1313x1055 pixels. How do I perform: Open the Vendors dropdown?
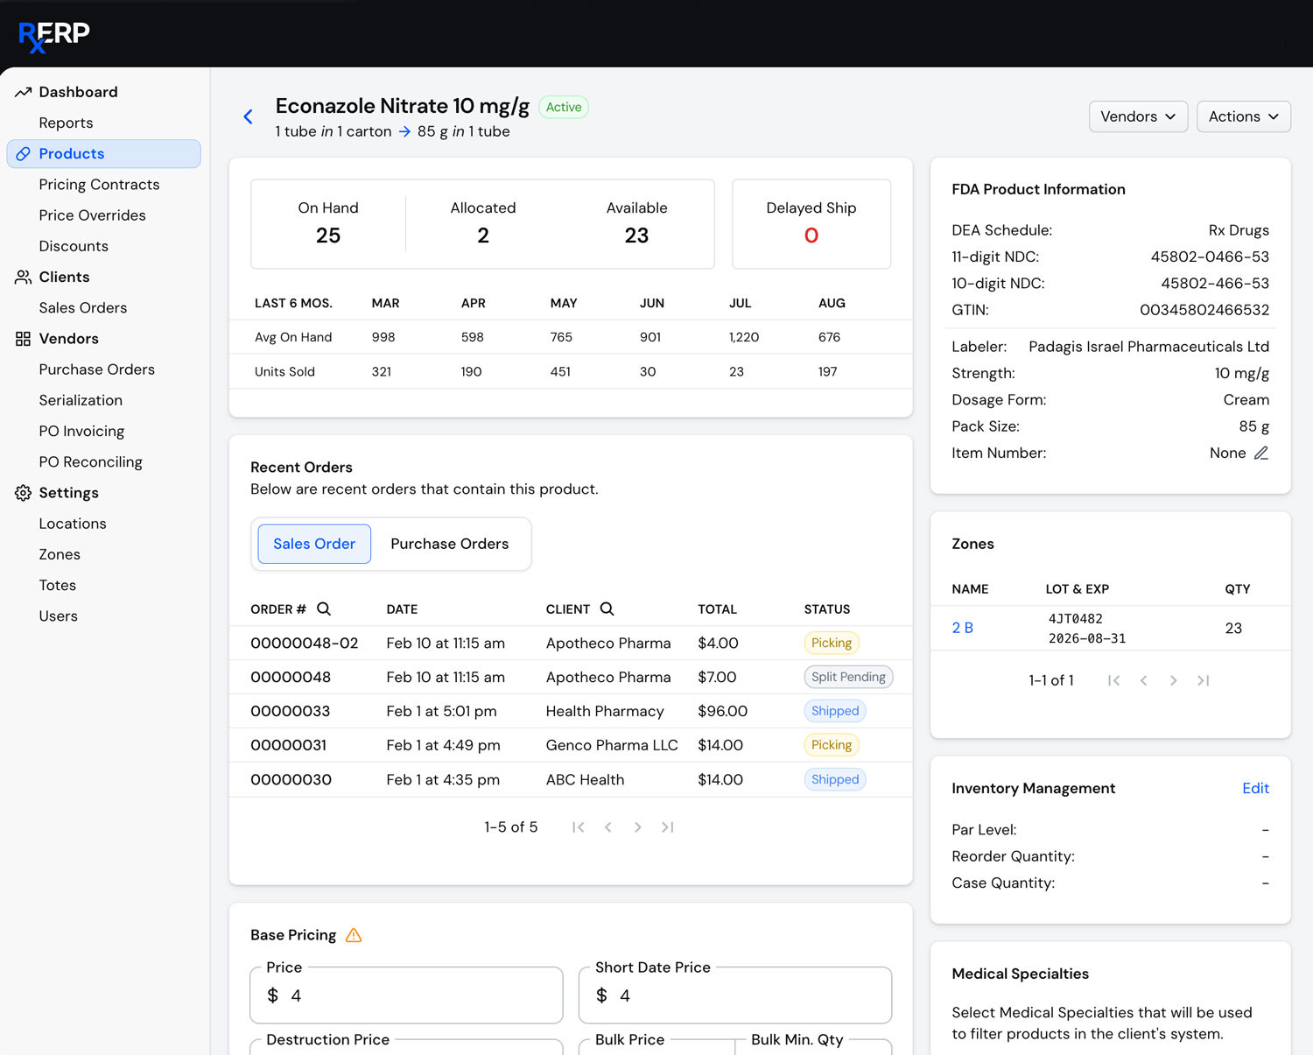click(1137, 116)
